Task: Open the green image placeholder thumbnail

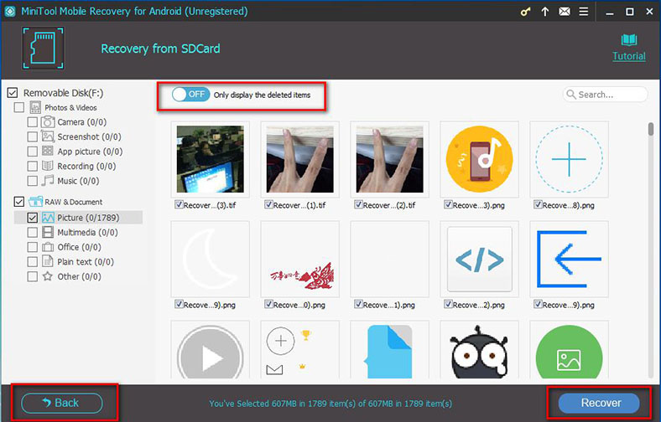Action: click(569, 352)
